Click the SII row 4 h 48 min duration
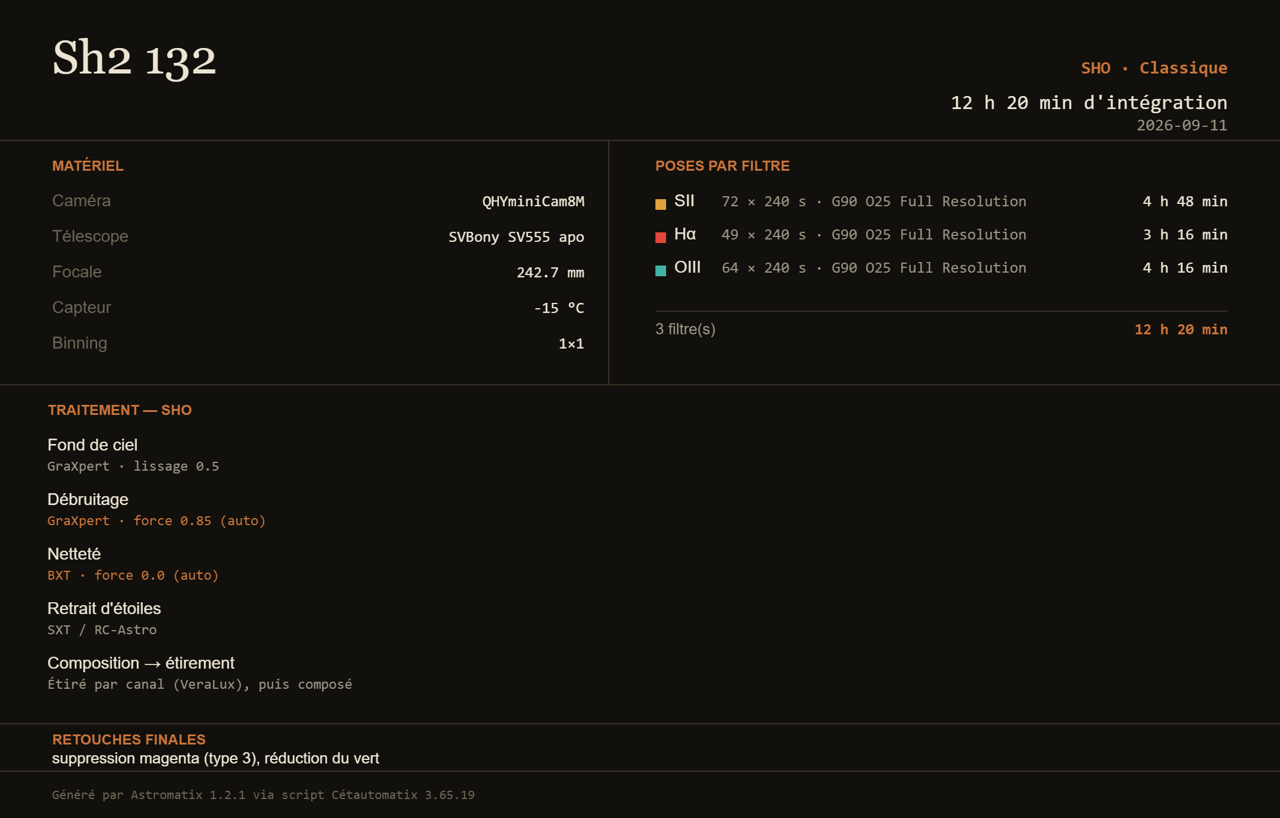The height and width of the screenshot is (818, 1280). [x=1185, y=202]
